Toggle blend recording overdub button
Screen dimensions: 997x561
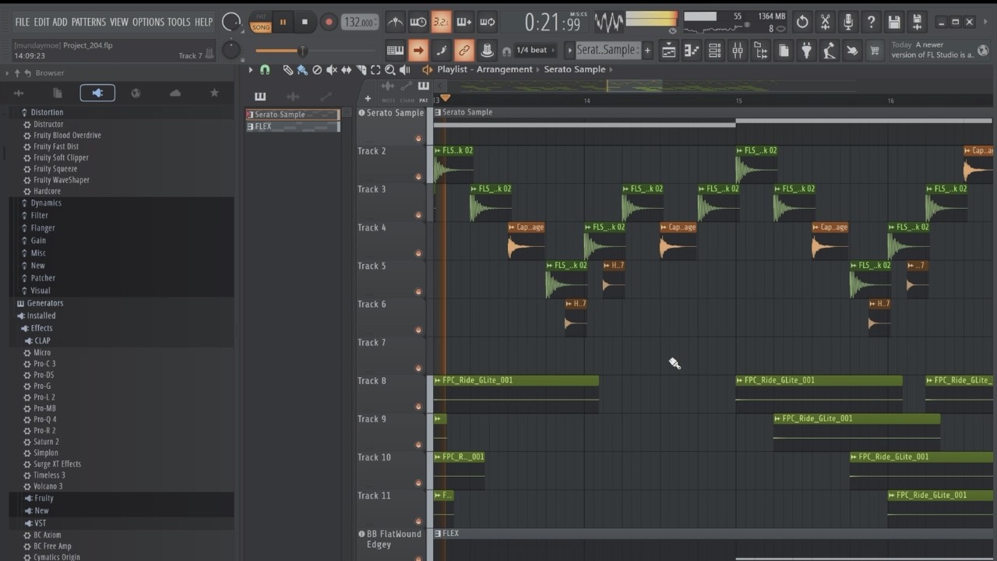tap(464, 22)
